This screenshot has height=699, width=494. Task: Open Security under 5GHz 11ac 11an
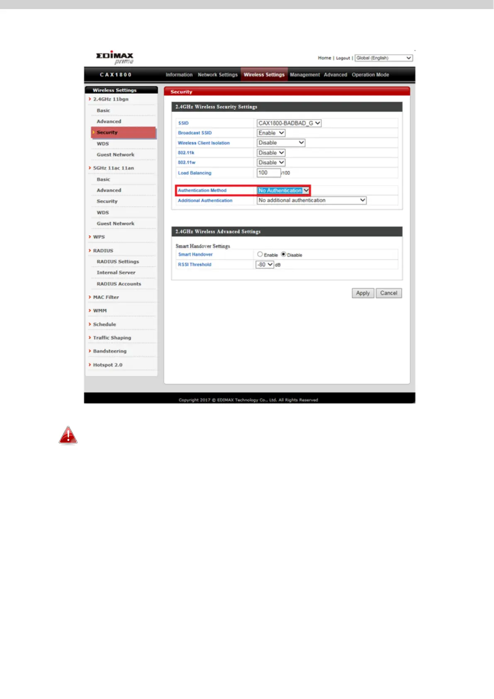click(107, 201)
